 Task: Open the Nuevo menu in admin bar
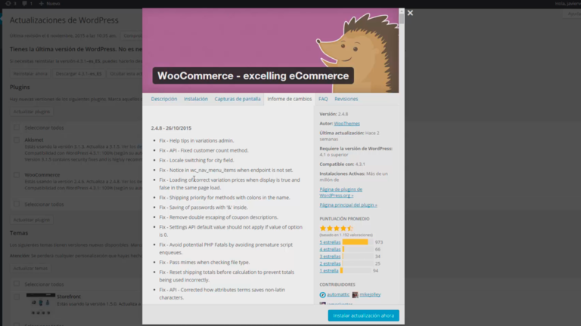[49, 3]
